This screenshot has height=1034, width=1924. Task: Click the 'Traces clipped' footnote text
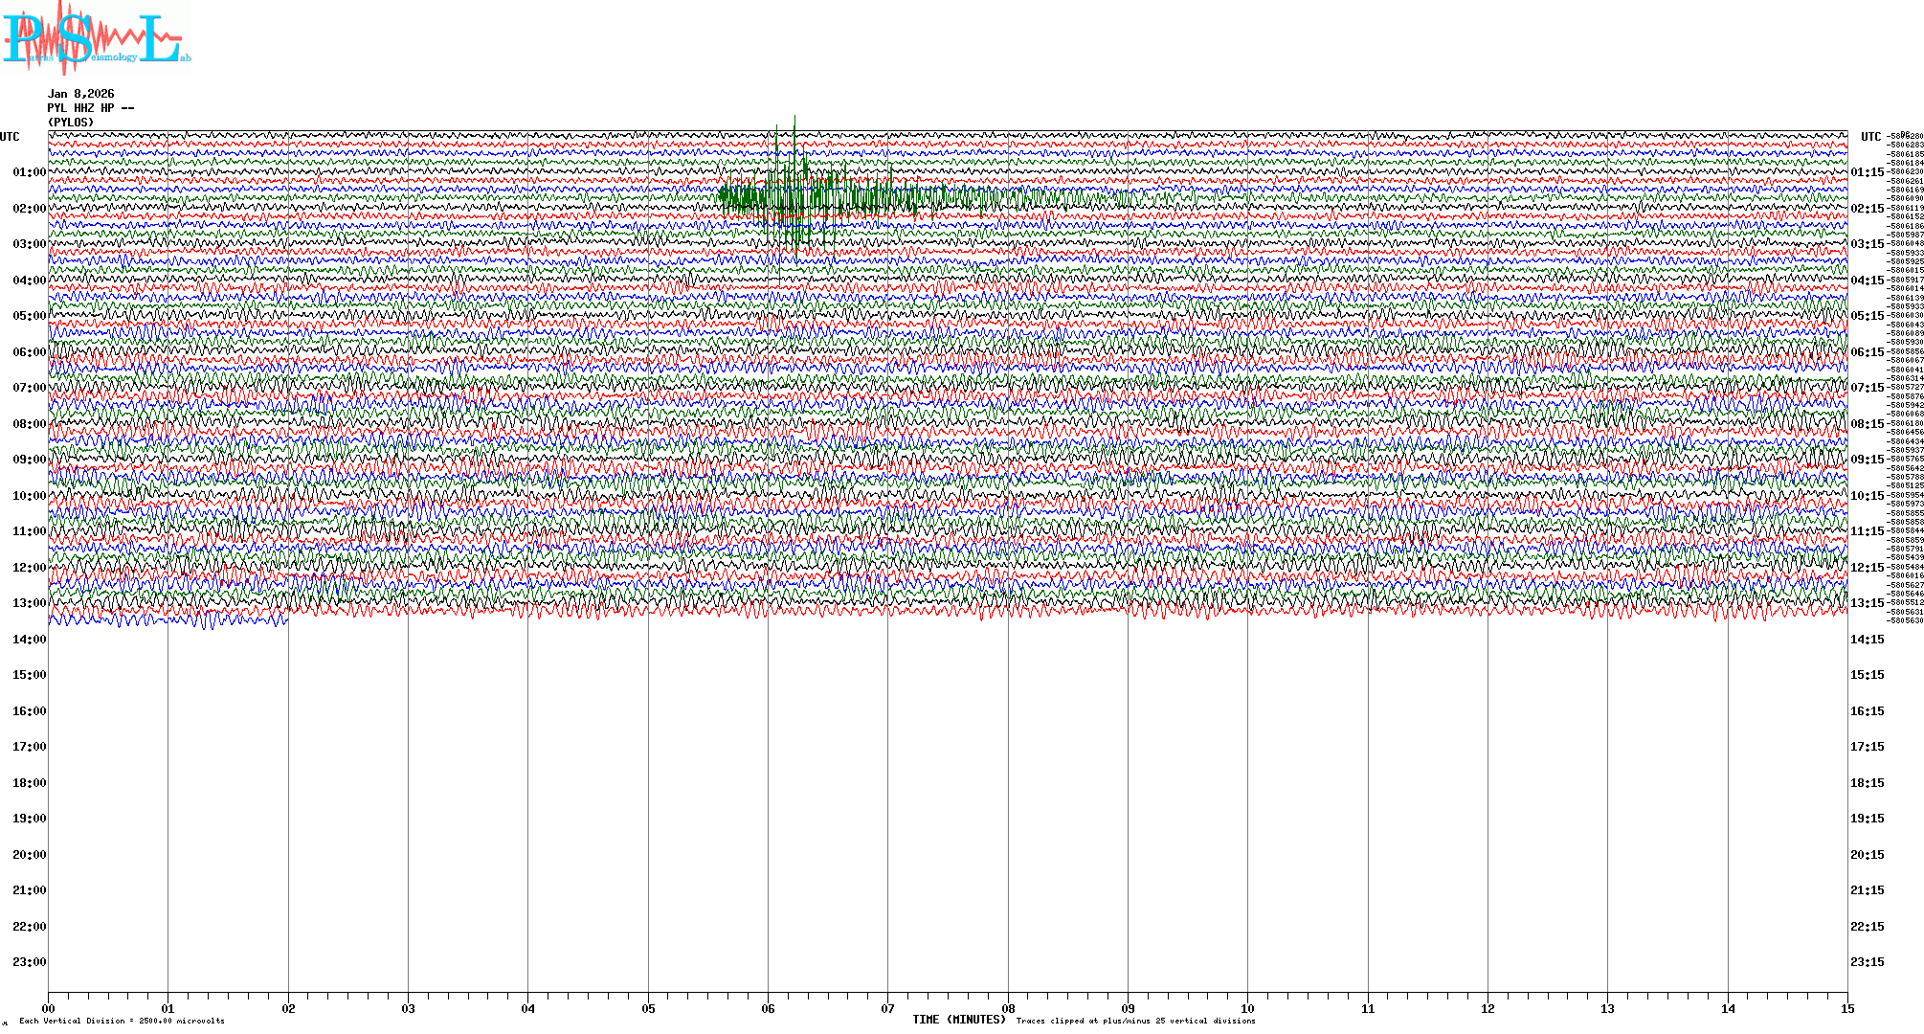(x=1135, y=1021)
